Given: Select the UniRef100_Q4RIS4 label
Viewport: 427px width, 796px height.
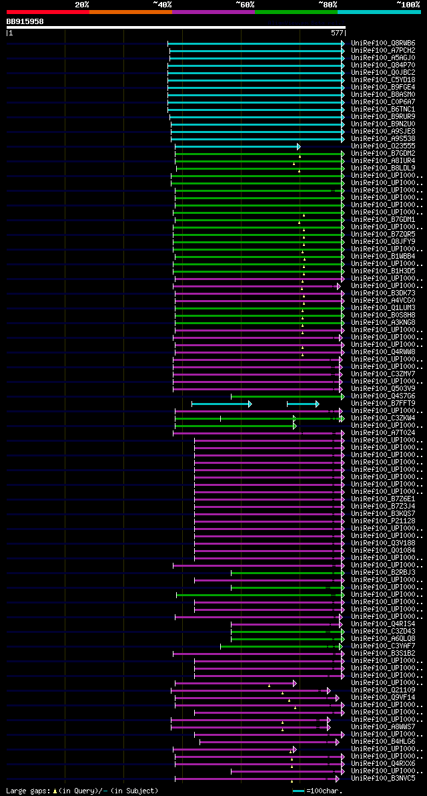Looking at the screenshot, I should (x=383, y=625).
